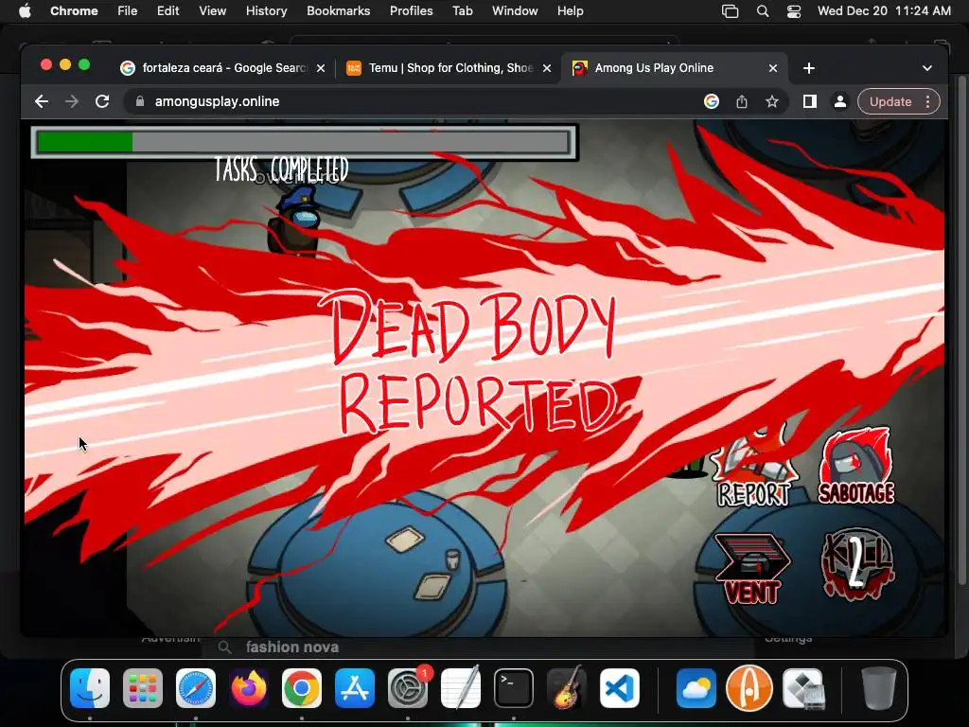Click the padlock site info icon

140,101
